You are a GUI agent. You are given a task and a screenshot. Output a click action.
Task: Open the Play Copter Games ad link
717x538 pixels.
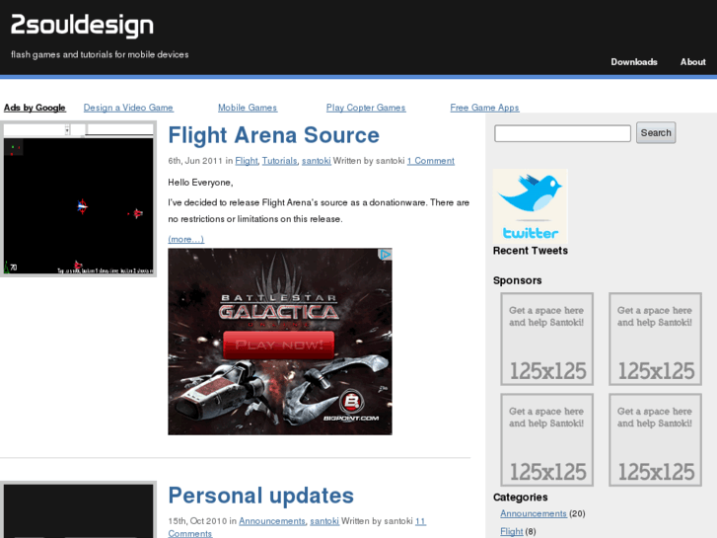click(366, 108)
